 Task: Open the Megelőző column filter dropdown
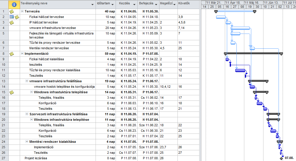174,5
